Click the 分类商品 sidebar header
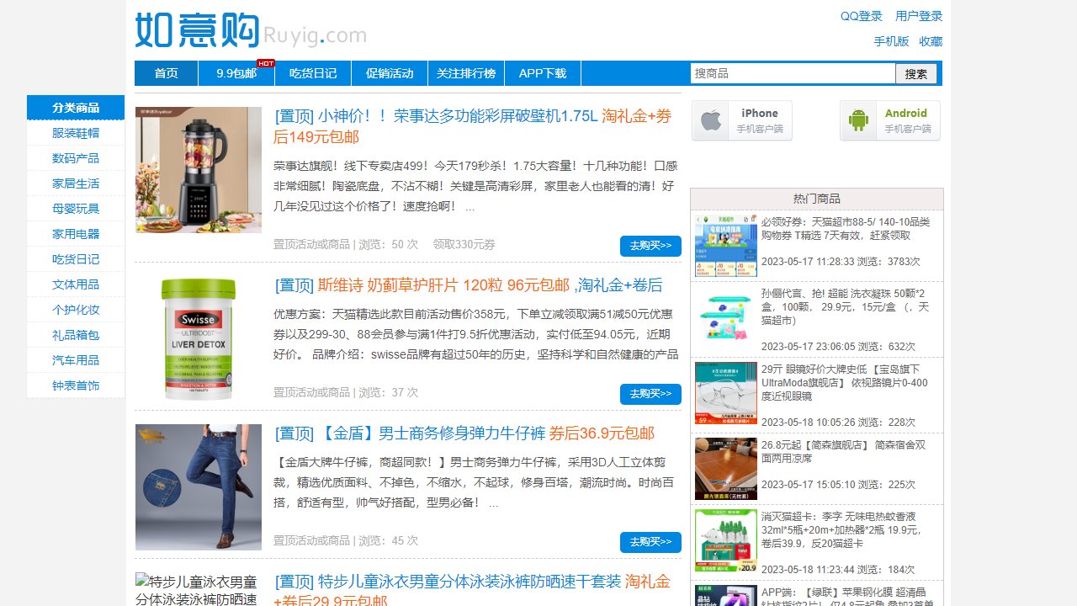This screenshot has width=1077, height=606. click(76, 108)
